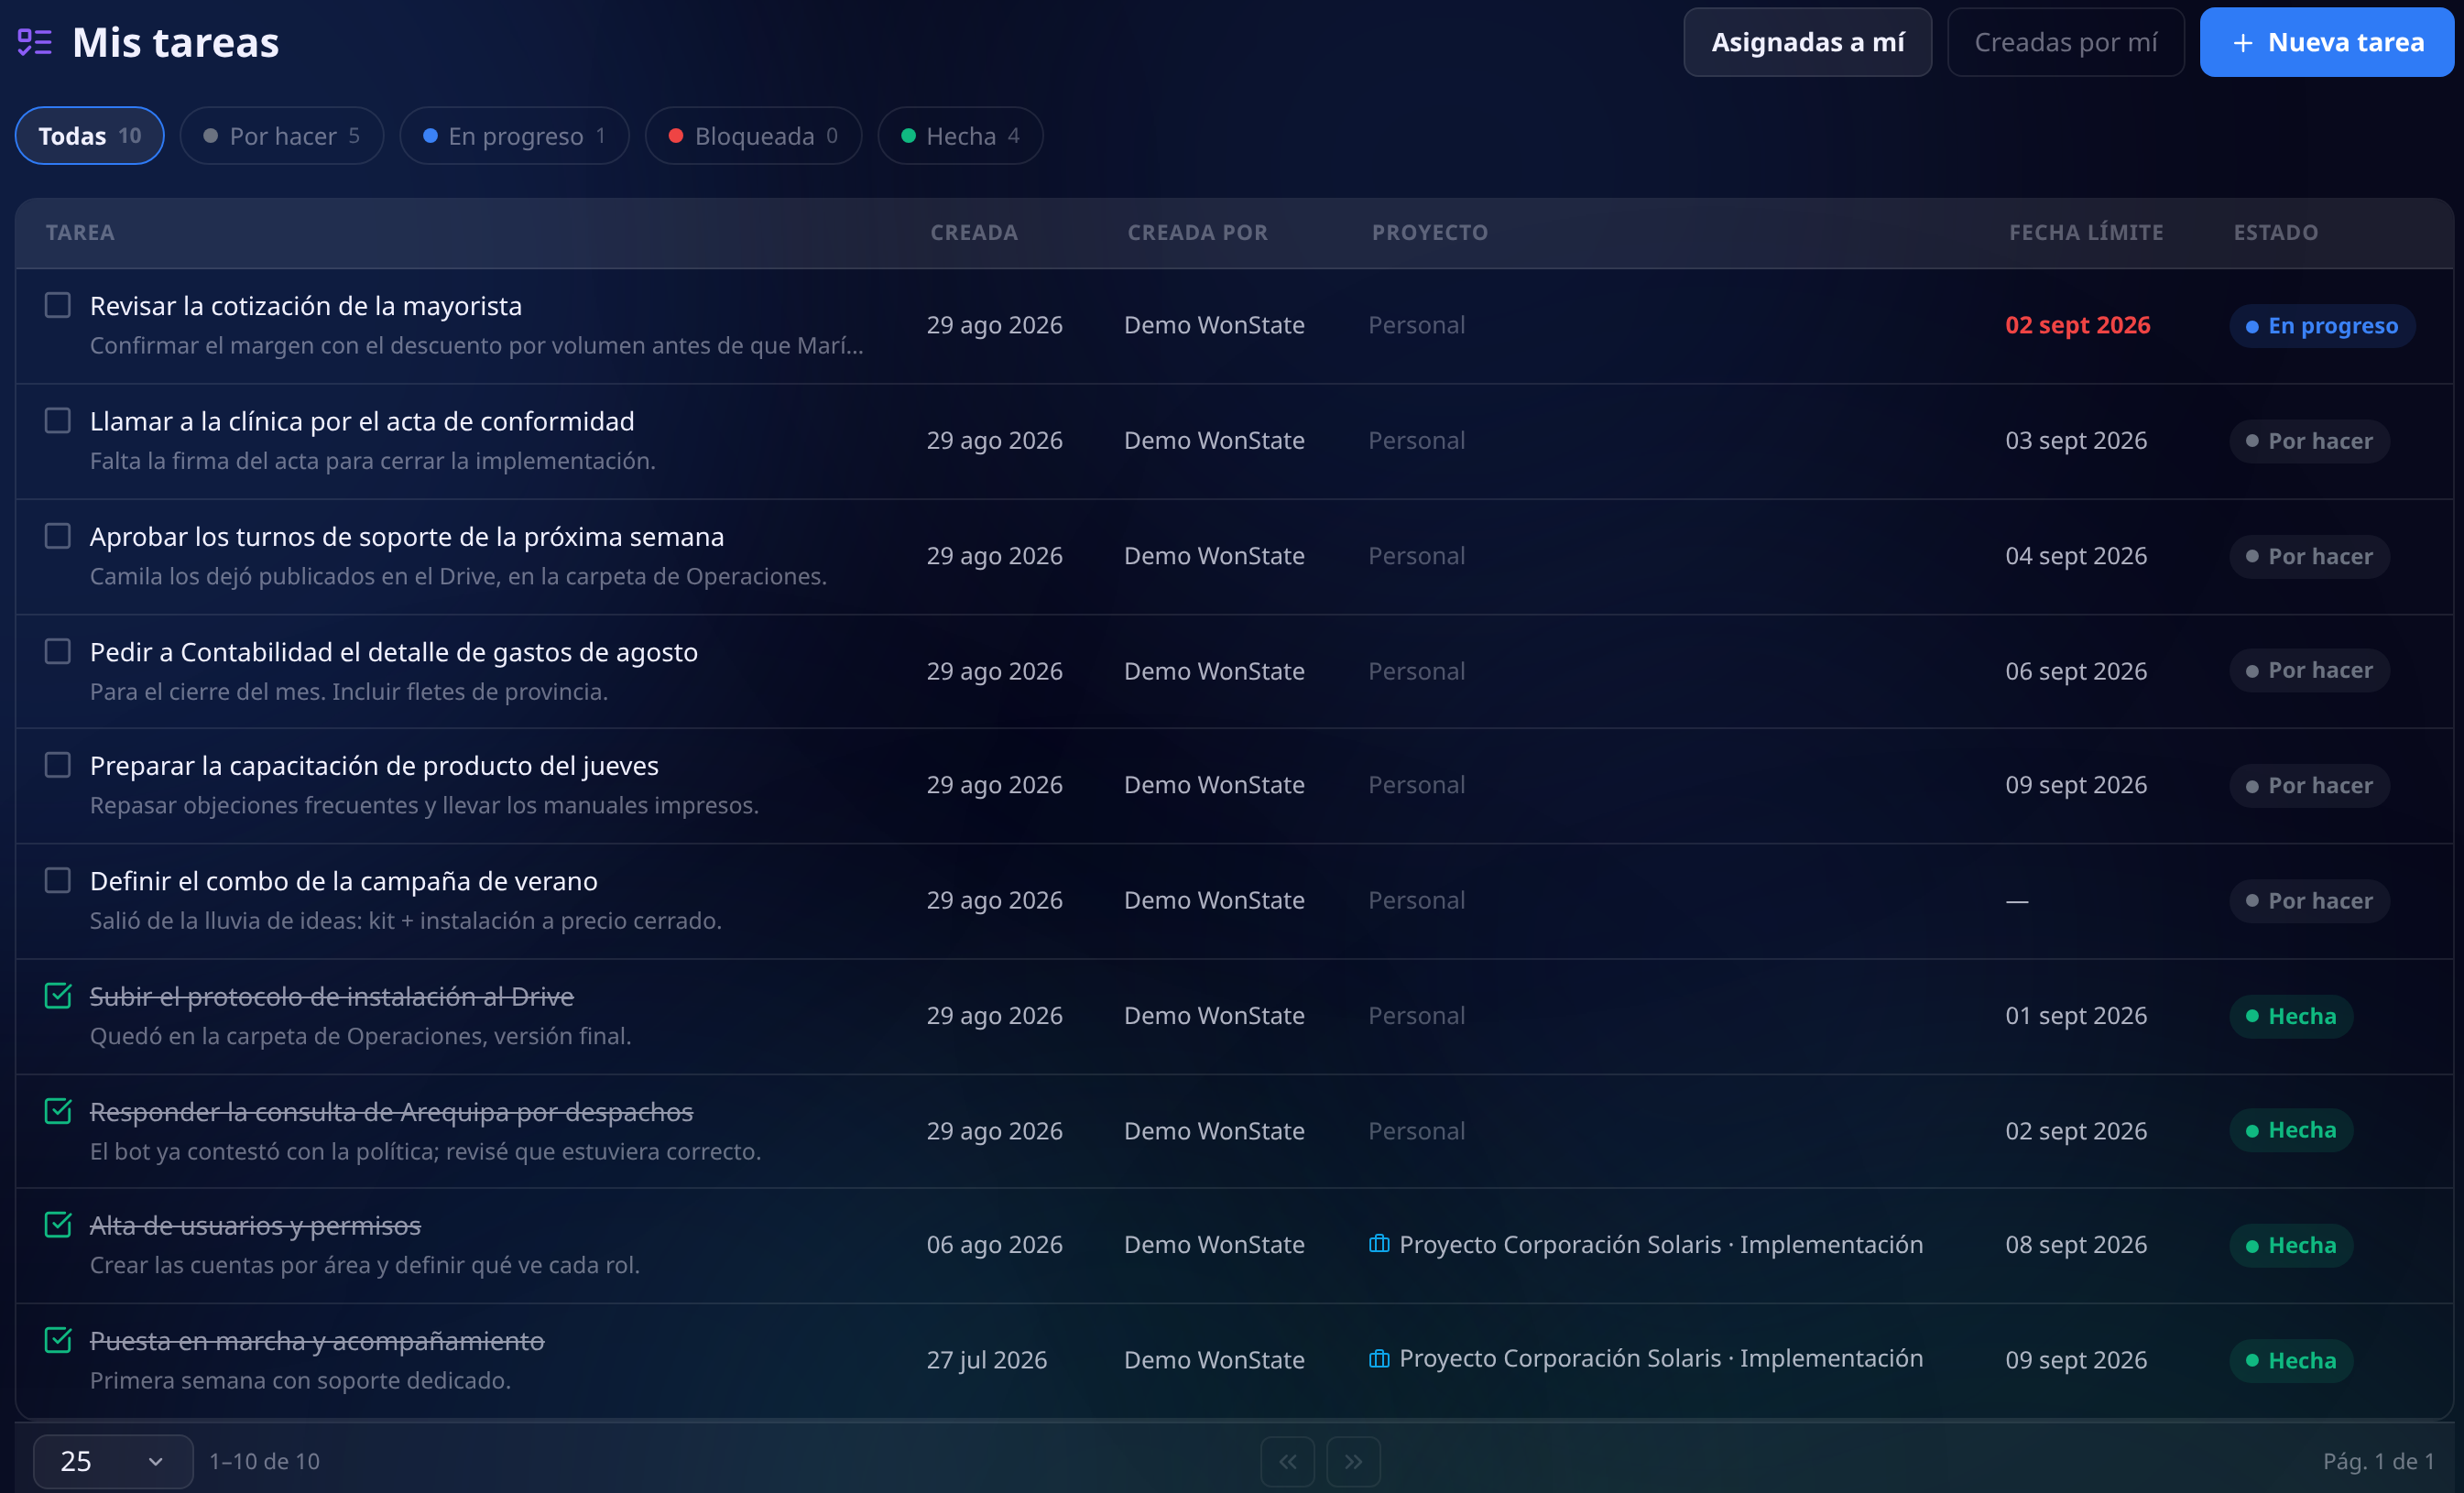Go to the next page with the double-right arrows
Image resolution: width=2464 pixels, height=1493 pixels.
(1353, 1461)
